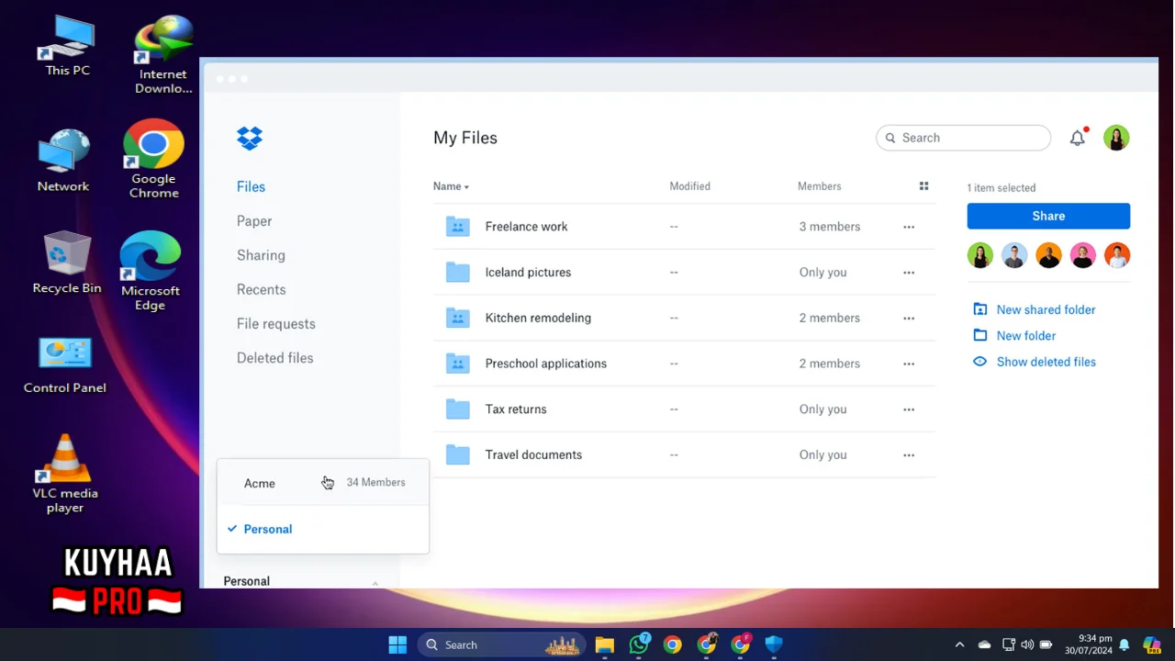This screenshot has width=1175, height=661.
Task: Open the taskbar clock and date
Action: click(x=1089, y=645)
